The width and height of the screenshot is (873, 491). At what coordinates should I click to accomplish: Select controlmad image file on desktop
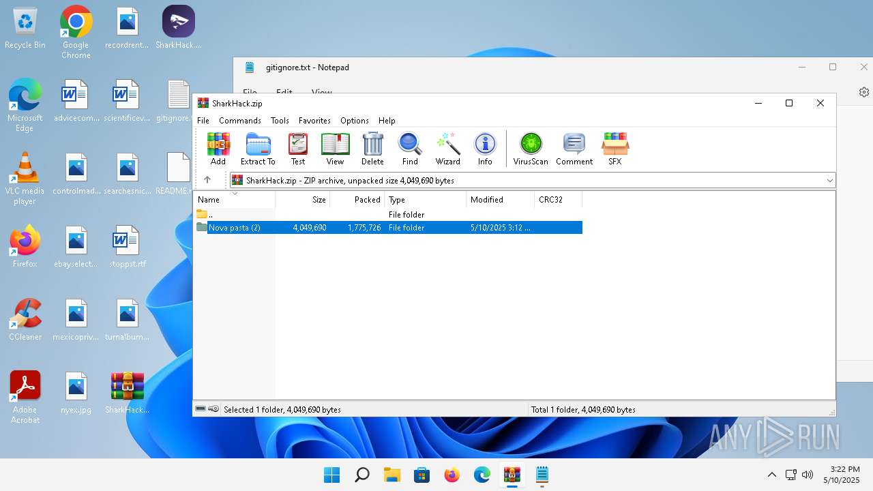[76, 173]
